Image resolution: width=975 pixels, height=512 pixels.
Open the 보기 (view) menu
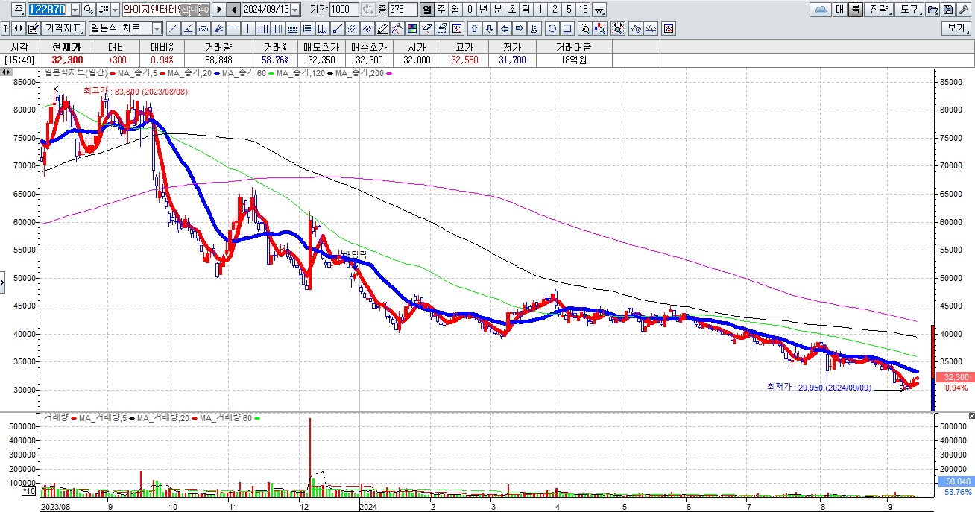tap(957, 28)
